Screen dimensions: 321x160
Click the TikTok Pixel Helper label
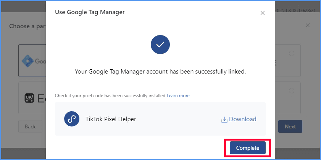point(111,119)
